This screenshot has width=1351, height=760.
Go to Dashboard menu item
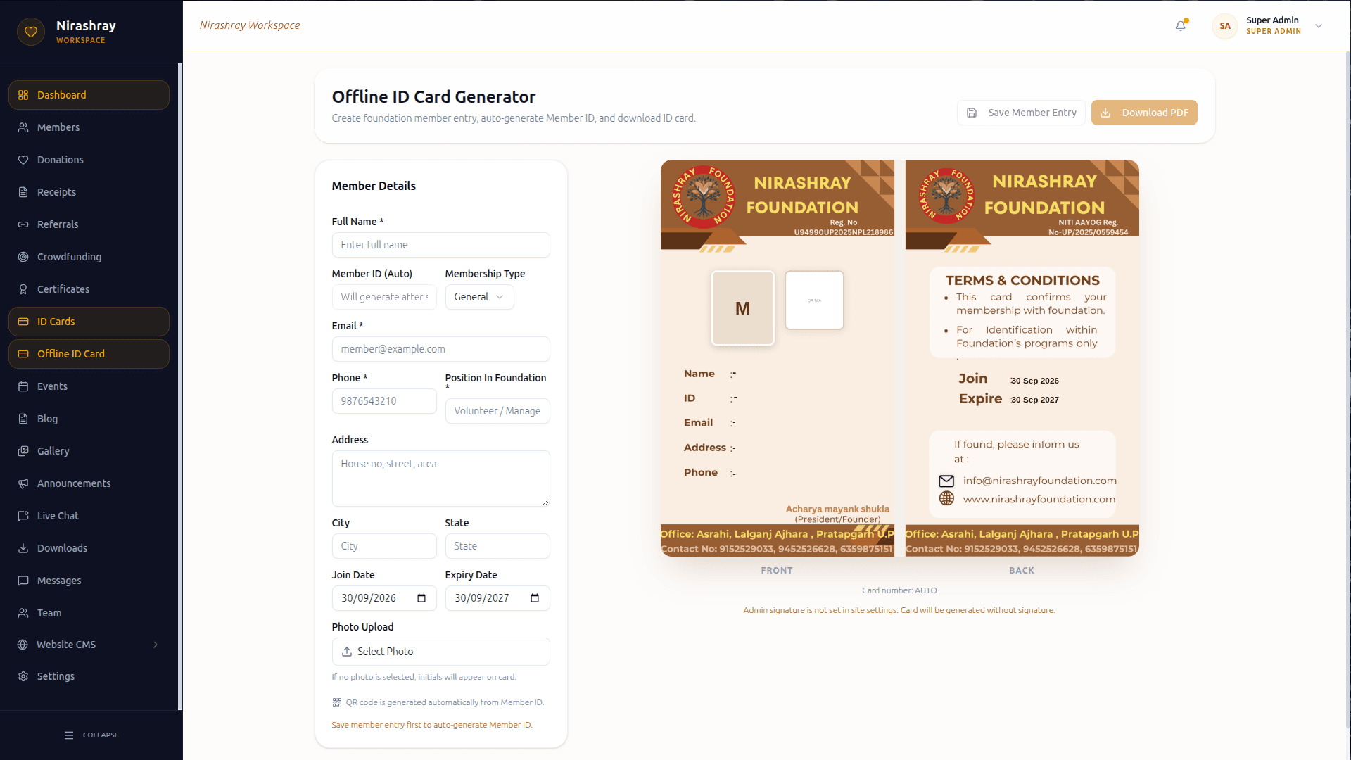[x=89, y=95]
